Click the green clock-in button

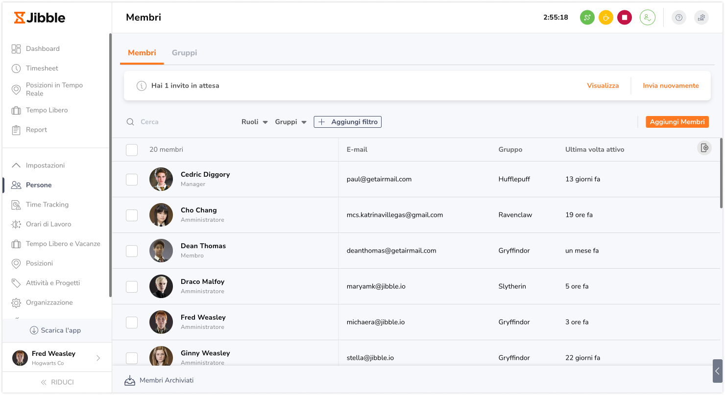click(x=587, y=18)
